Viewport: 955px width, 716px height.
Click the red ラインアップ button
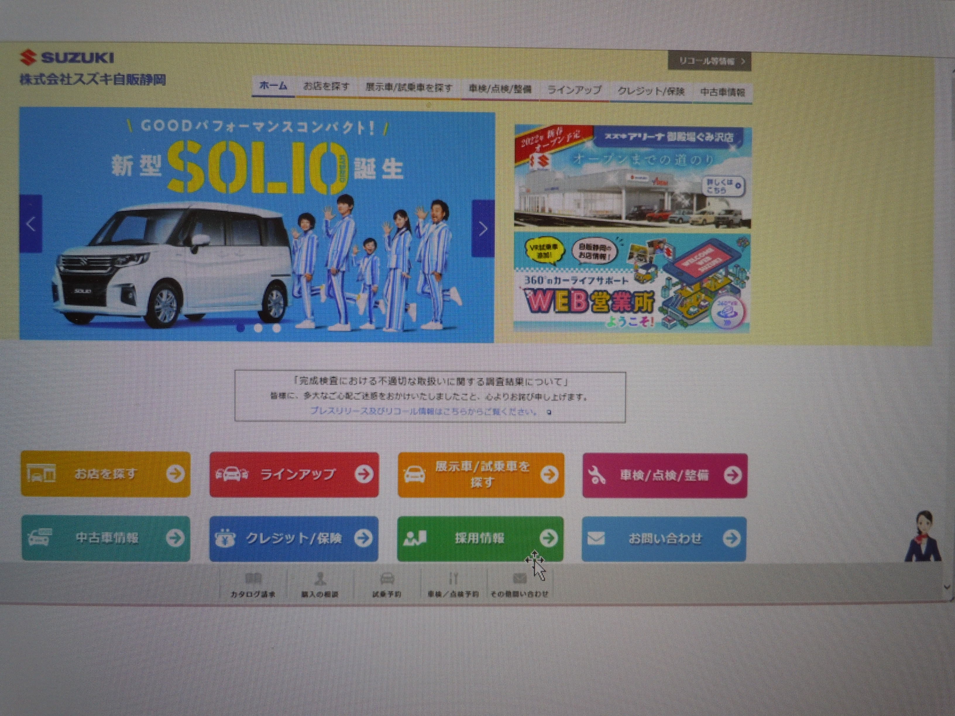(x=294, y=474)
